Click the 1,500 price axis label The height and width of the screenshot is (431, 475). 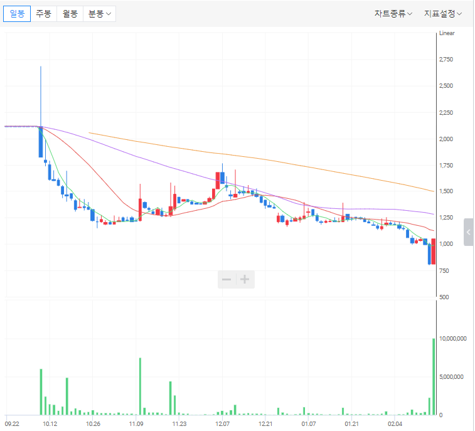click(x=446, y=191)
